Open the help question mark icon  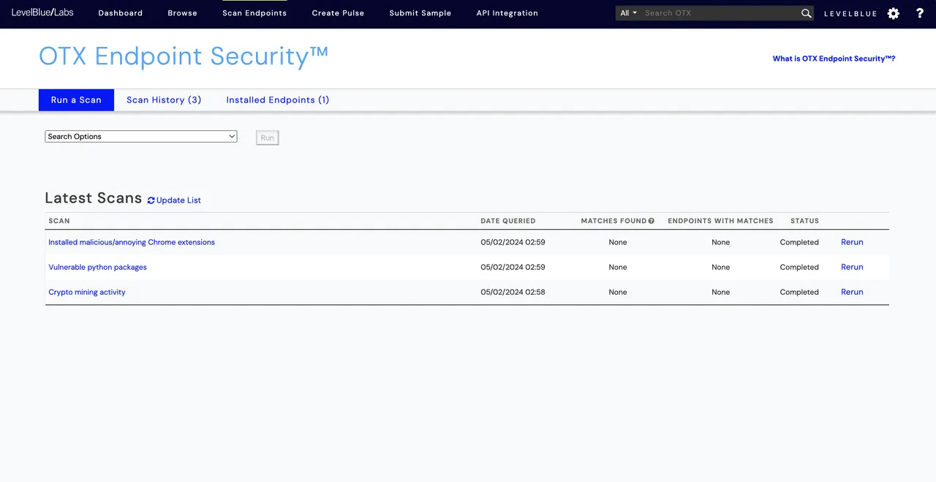(x=920, y=13)
